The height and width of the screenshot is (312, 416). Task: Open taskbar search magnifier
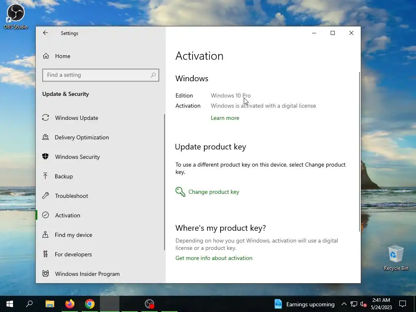point(29,304)
